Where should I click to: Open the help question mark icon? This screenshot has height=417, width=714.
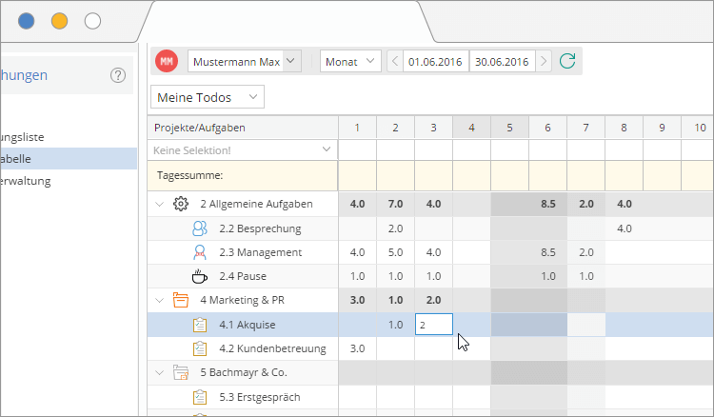pos(118,75)
